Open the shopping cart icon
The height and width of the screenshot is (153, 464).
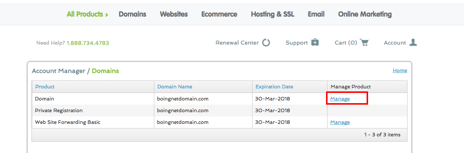click(364, 43)
